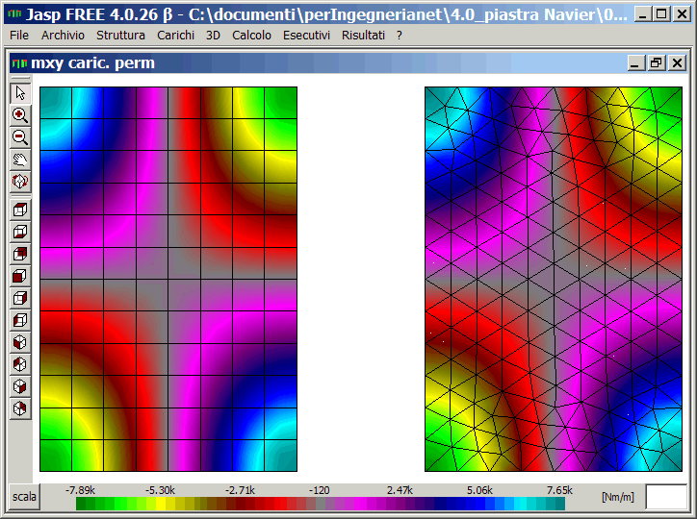The image size is (697, 519).
Task: Click the -5.30k scale label
Action: [160, 490]
